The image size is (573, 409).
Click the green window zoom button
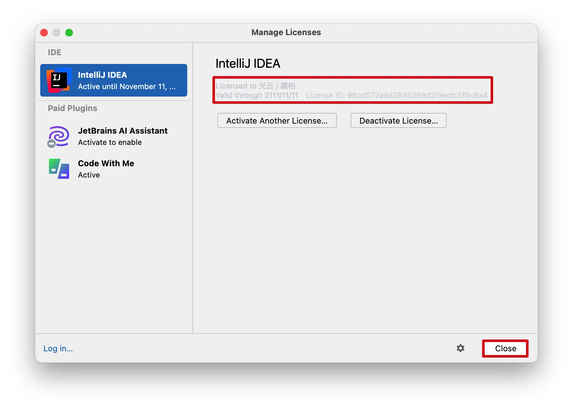coord(69,33)
